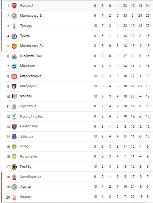Click the Brentford bee crest

click(x=14, y=76)
